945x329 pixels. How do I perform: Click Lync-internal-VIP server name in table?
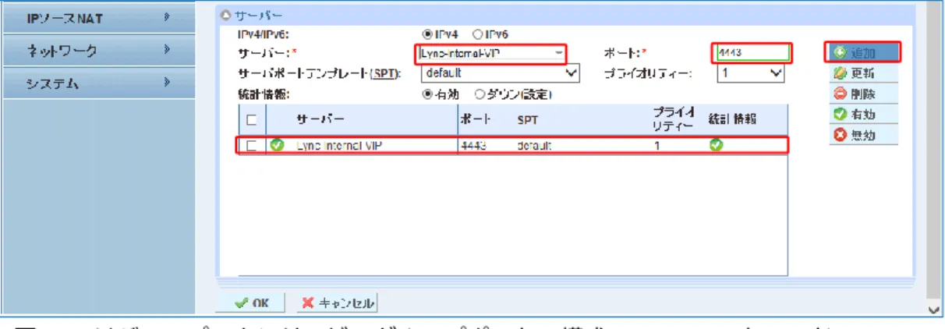click(338, 146)
